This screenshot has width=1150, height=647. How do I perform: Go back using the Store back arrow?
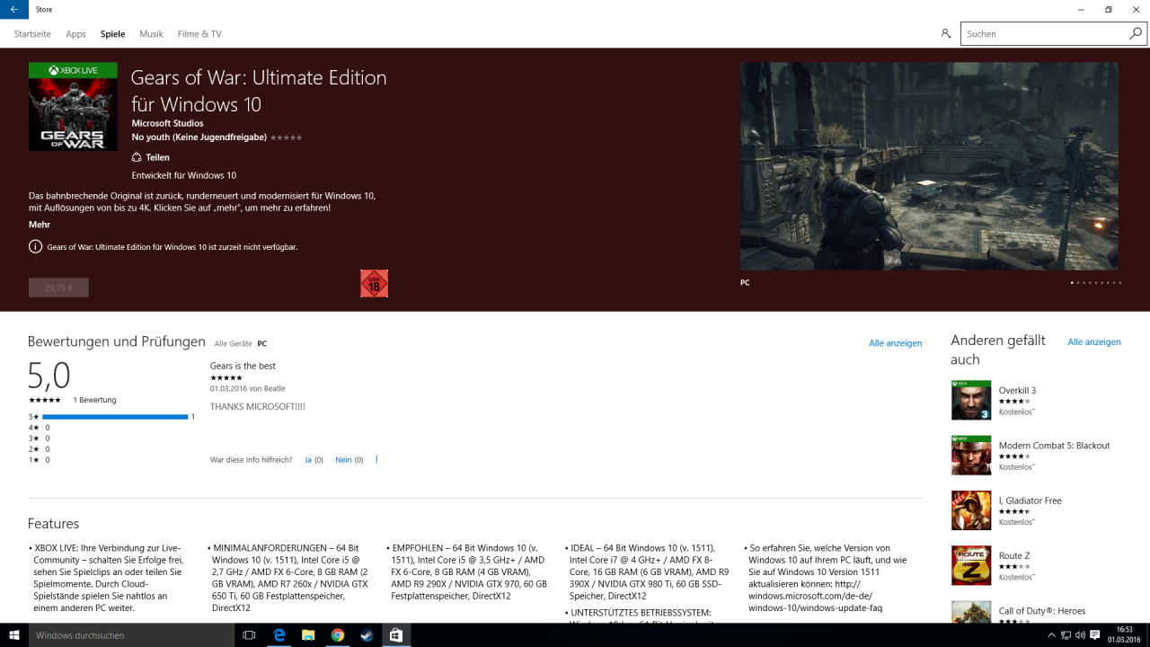pyautogui.click(x=14, y=9)
